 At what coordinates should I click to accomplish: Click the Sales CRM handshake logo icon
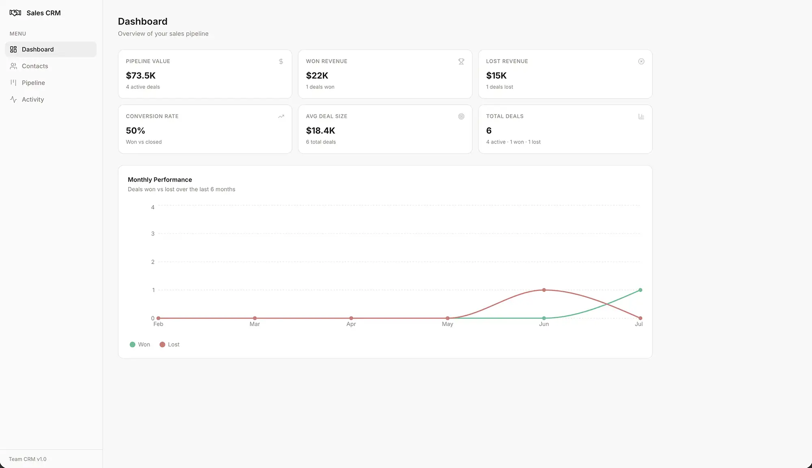(x=15, y=13)
